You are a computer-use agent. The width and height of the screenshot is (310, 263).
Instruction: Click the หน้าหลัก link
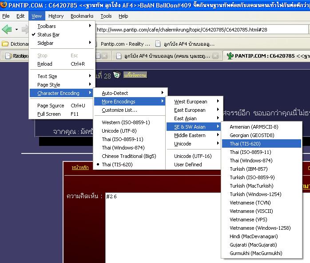[80, 168]
